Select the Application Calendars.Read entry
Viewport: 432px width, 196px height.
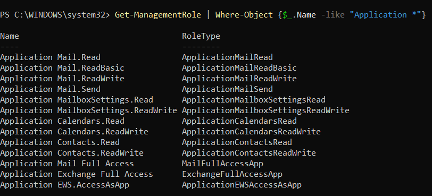pyautogui.click(x=62, y=121)
